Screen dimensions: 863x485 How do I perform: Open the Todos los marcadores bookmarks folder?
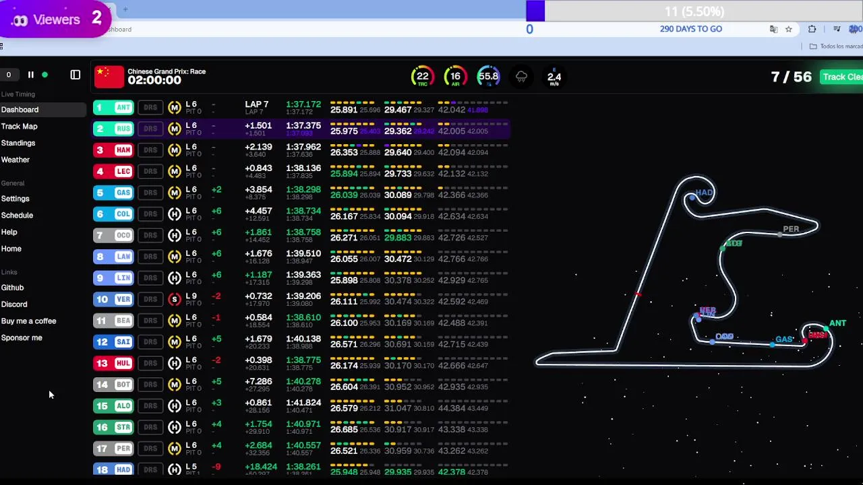click(x=836, y=46)
